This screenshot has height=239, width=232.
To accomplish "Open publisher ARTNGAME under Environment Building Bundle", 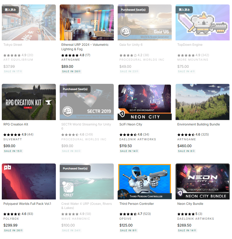I will 187,139.
